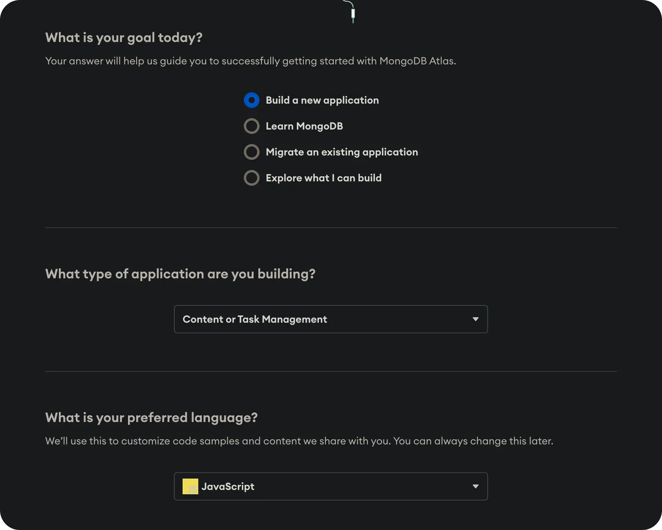Click the JavaScript JS logo icon
The image size is (662, 530).
190,486
